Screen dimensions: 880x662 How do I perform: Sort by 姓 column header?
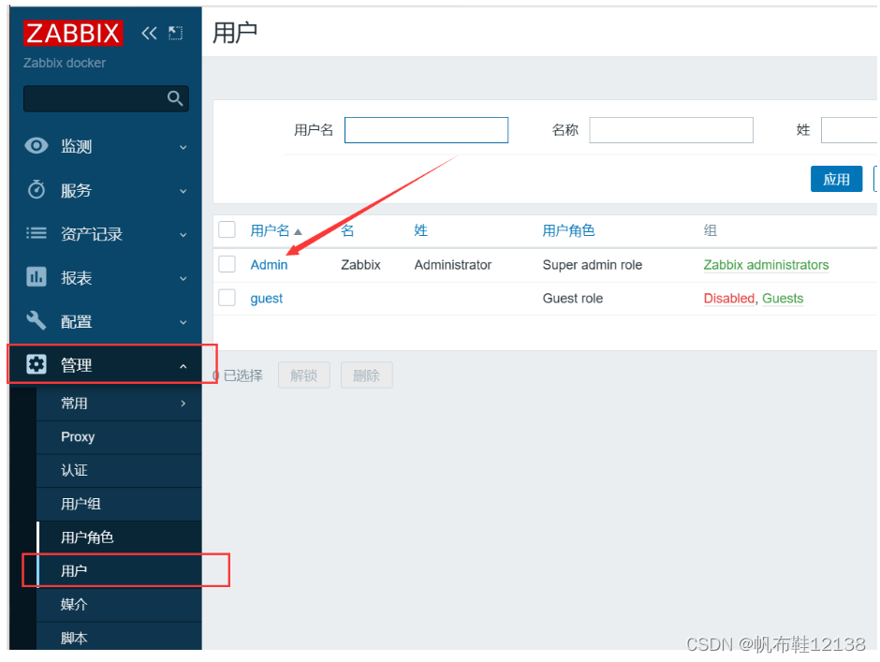[x=421, y=230]
